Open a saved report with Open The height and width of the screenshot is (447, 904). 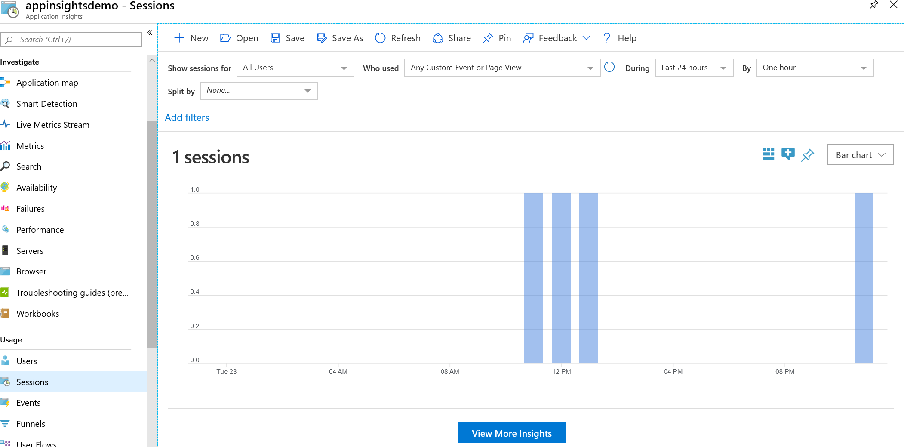tap(239, 38)
